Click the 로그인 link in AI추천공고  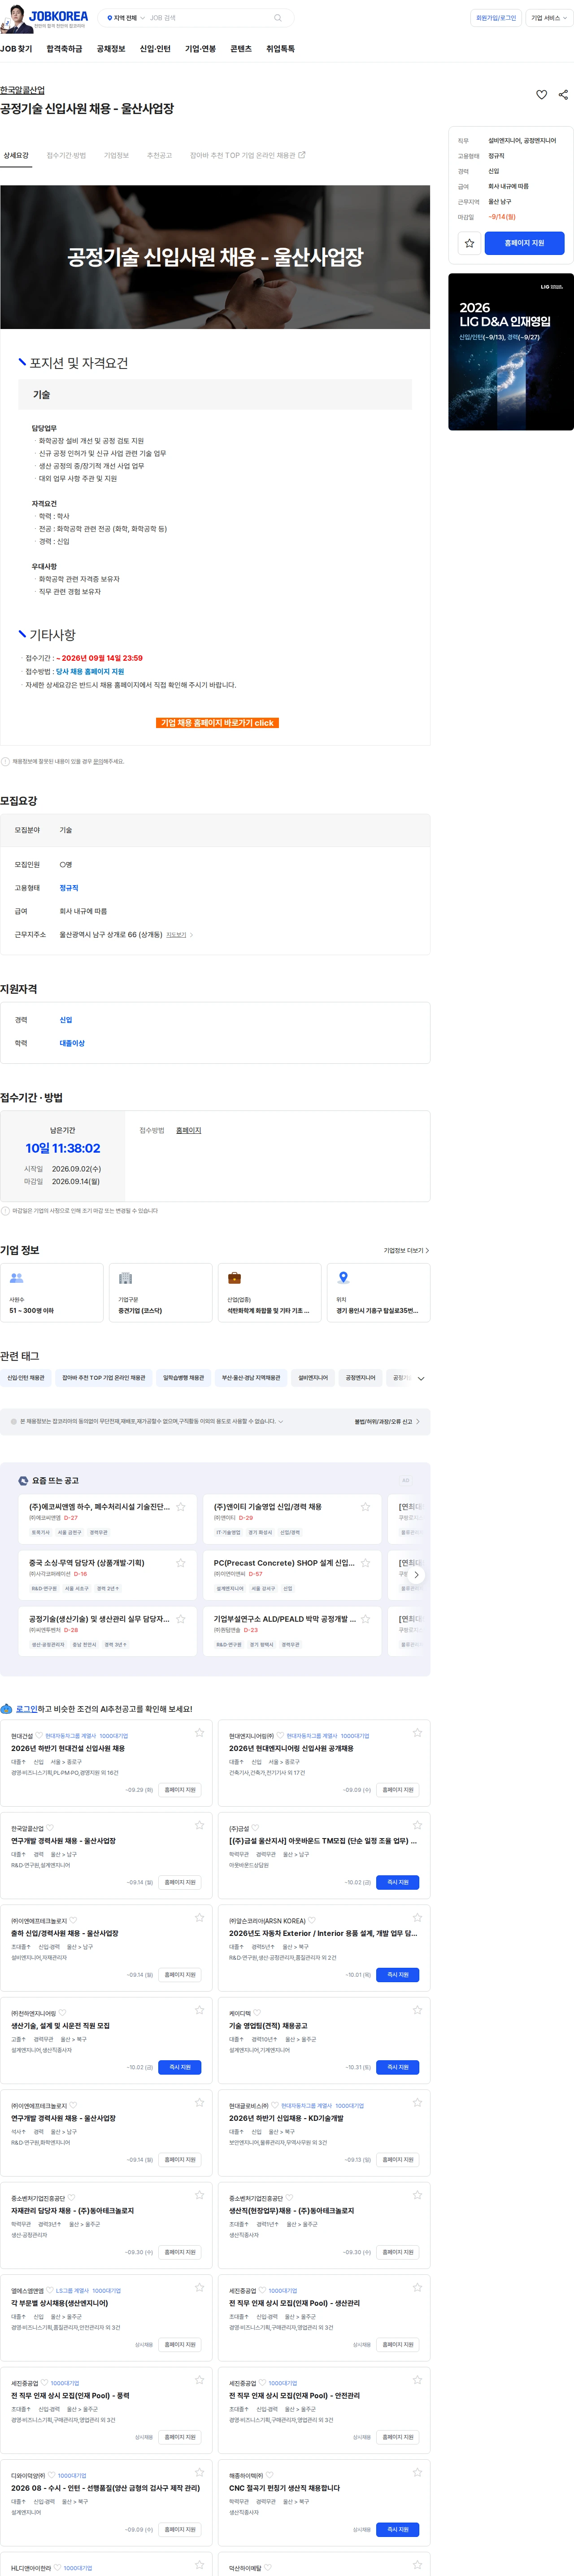(27, 1709)
